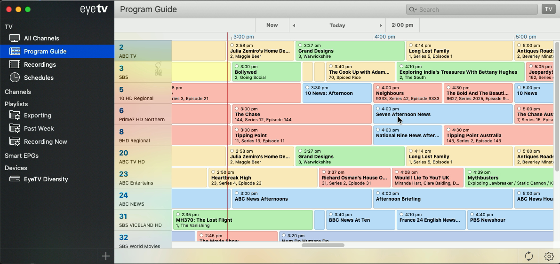The height and width of the screenshot is (264, 560).
Task: Select channel 20 ABC TV HD header
Action: point(143,156)
